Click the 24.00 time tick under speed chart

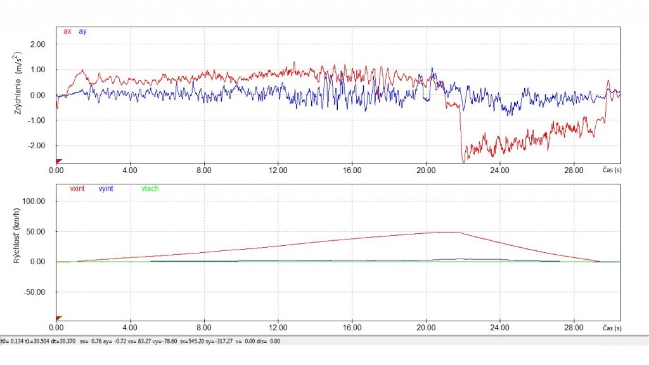(x=499, y=328)
